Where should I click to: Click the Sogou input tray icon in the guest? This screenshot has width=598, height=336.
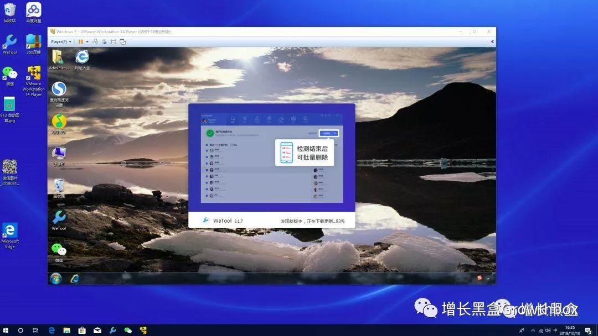coord(480,278)
